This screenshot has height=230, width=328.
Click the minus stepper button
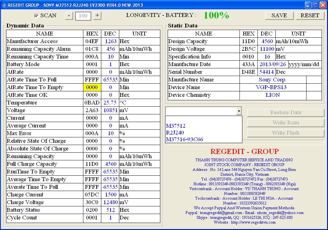click(69, 16)
